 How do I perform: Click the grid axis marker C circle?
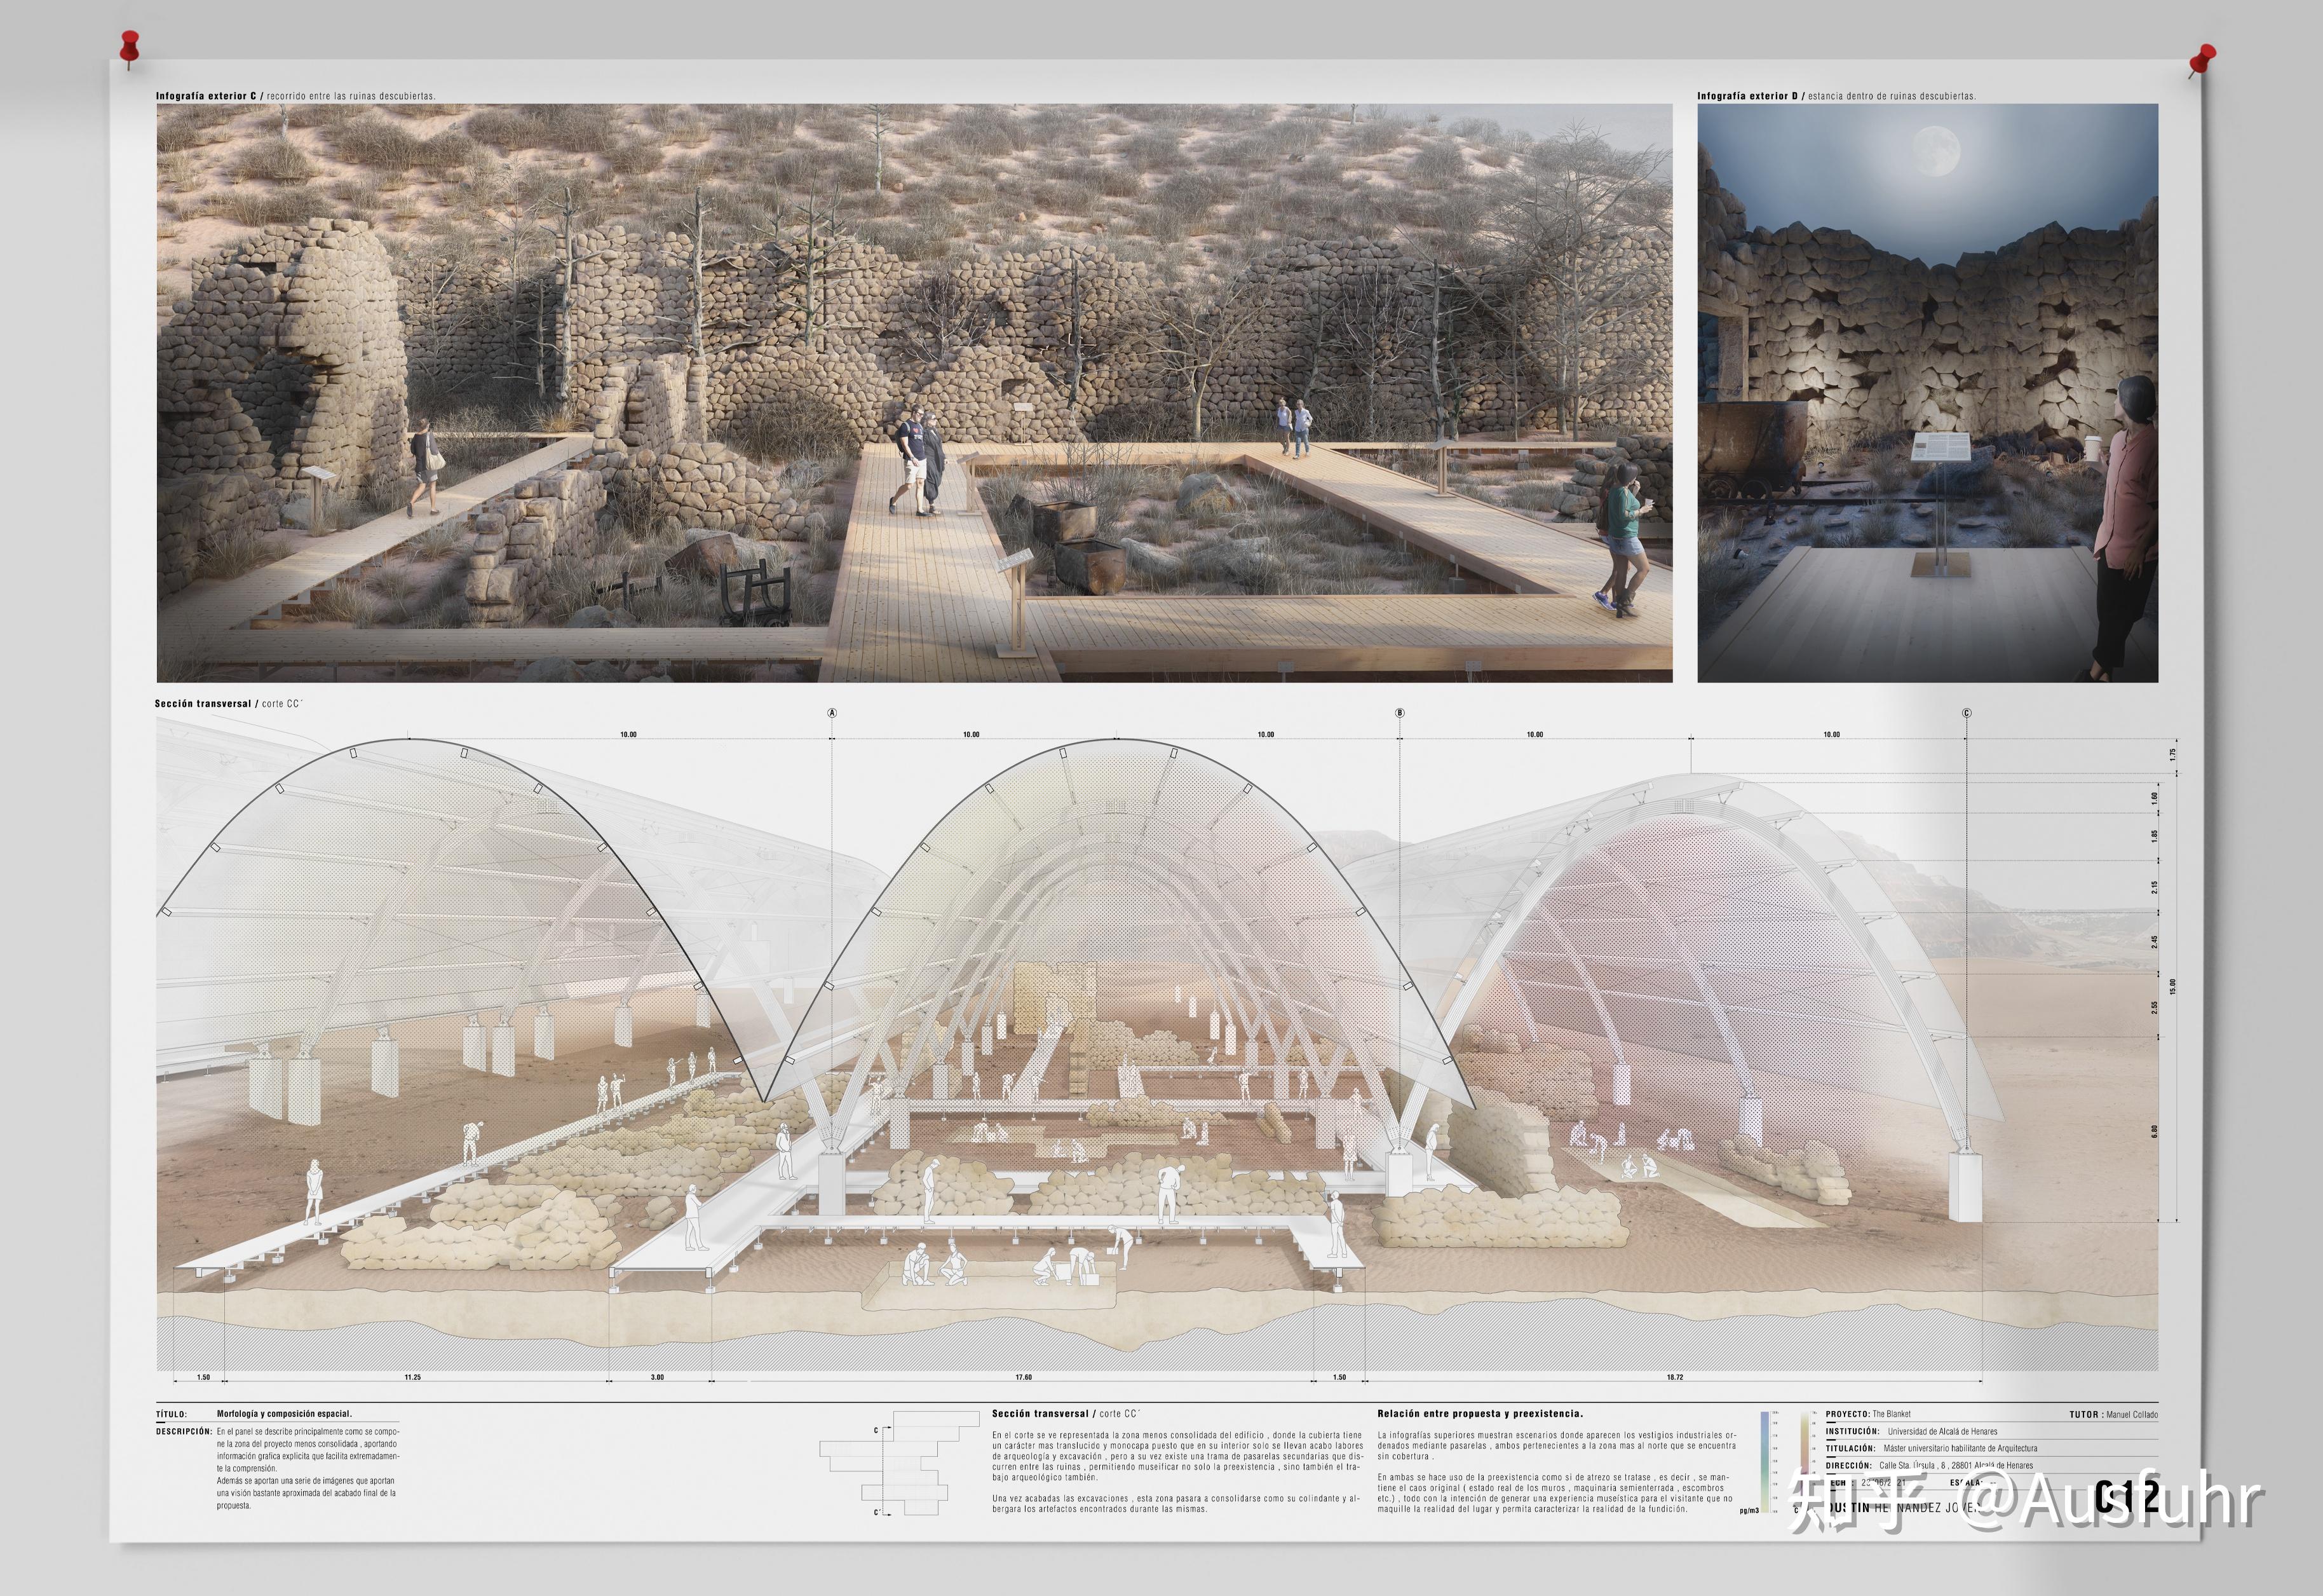(x=1966, y=713)
